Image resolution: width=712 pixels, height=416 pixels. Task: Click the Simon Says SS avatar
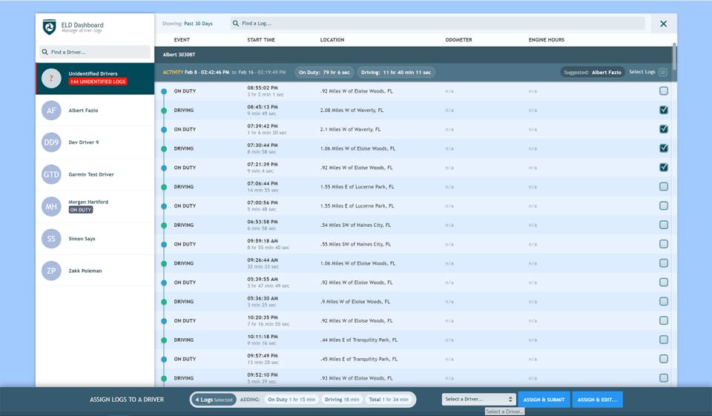pyautogui.click(x=51, y=239)
